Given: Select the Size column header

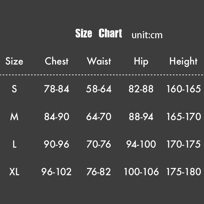Looking at the screenshot, I should pos(14,61).
